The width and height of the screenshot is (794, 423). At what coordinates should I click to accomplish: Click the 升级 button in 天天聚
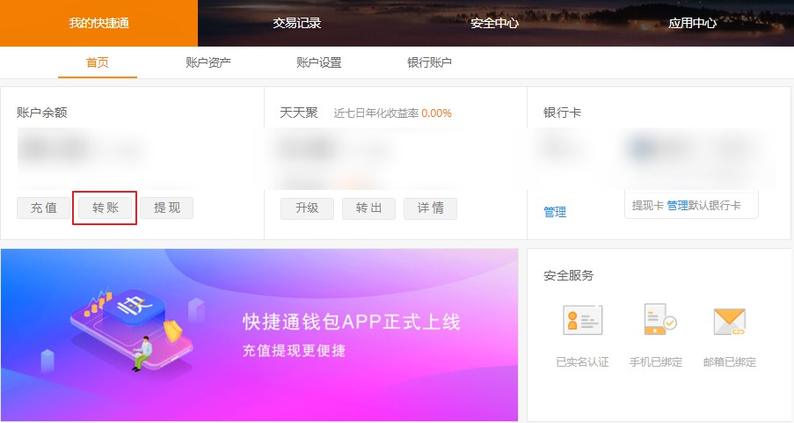(307, 208)
